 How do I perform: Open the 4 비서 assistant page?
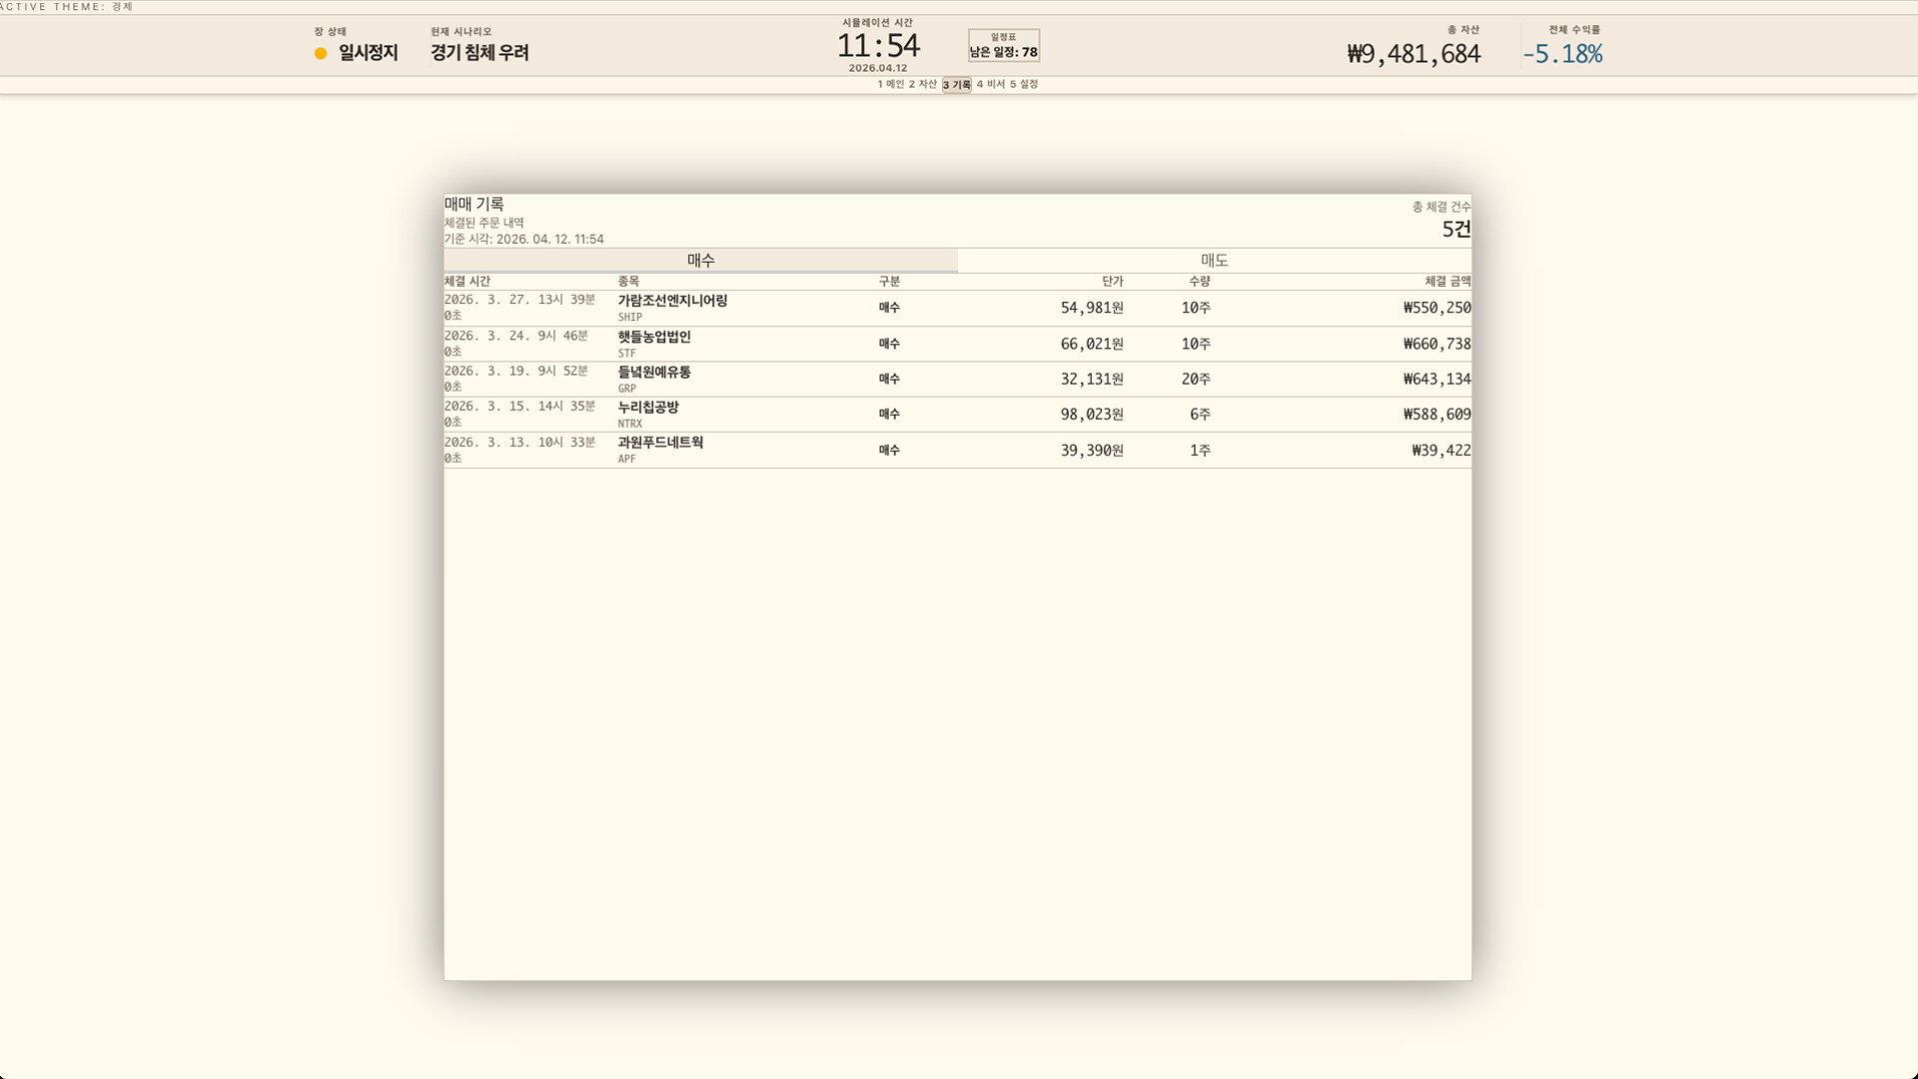coord(989,85)
